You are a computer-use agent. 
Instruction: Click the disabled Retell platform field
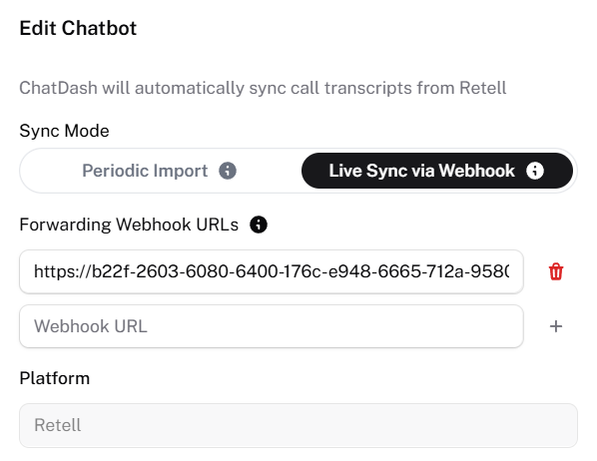pyautogui.click(x=298, y=425)
